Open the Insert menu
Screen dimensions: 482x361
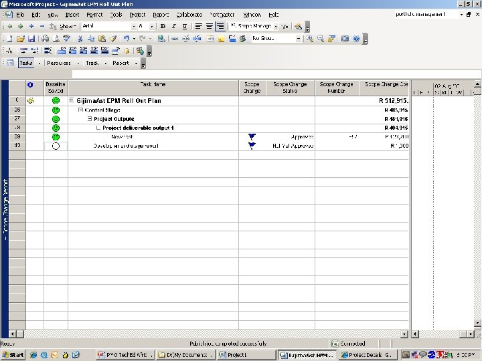click(72, 15)
